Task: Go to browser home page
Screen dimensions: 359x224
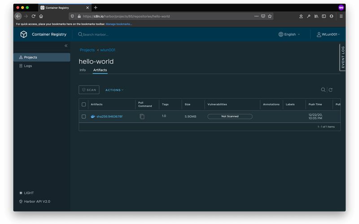Action: coord(41,16)
